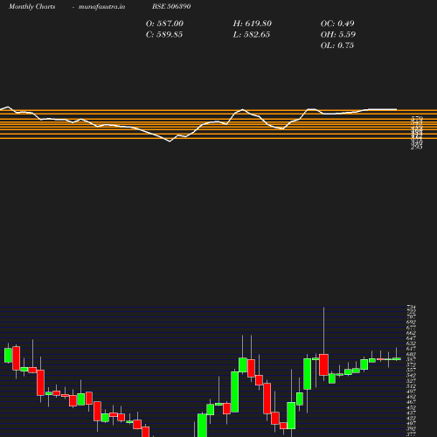Select the last green candle at the right end
The width and height of the screenshot is (437, 437).
click(397, 359)
